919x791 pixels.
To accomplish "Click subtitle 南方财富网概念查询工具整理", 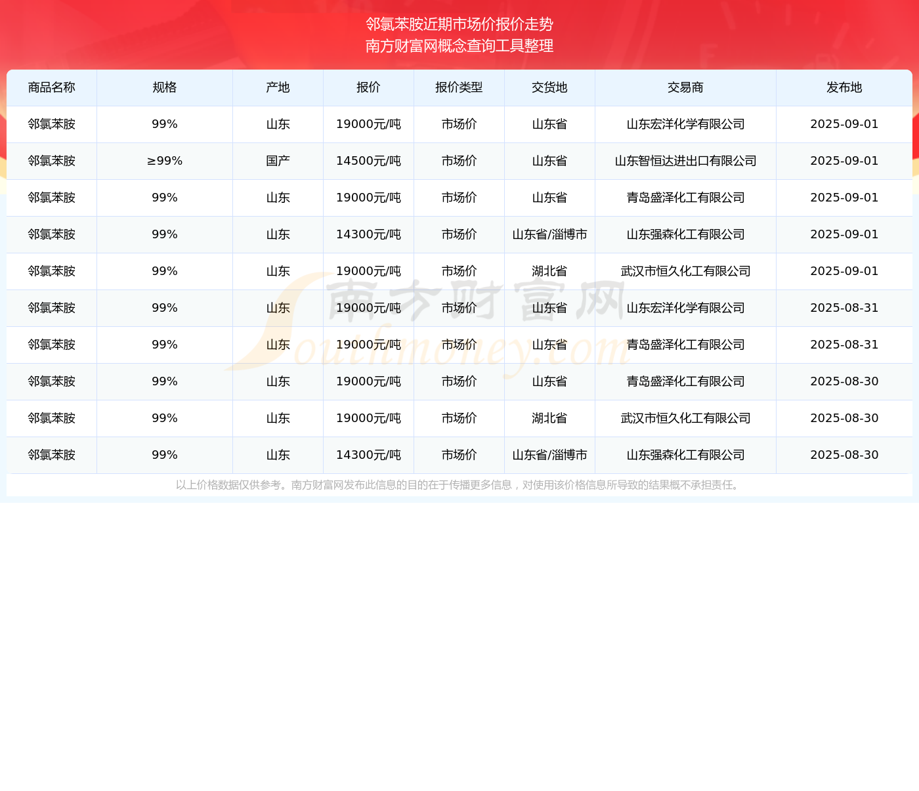I will 460,46.
